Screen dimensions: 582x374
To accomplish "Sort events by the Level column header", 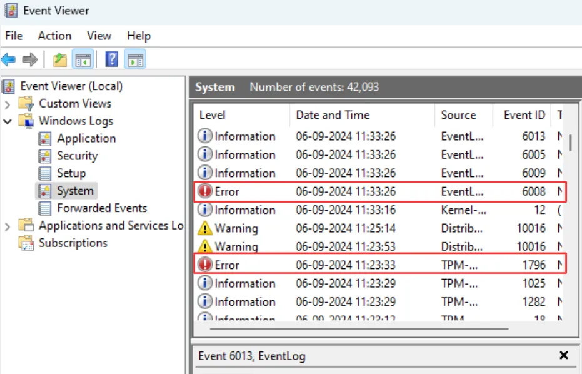I will [242, 115].
